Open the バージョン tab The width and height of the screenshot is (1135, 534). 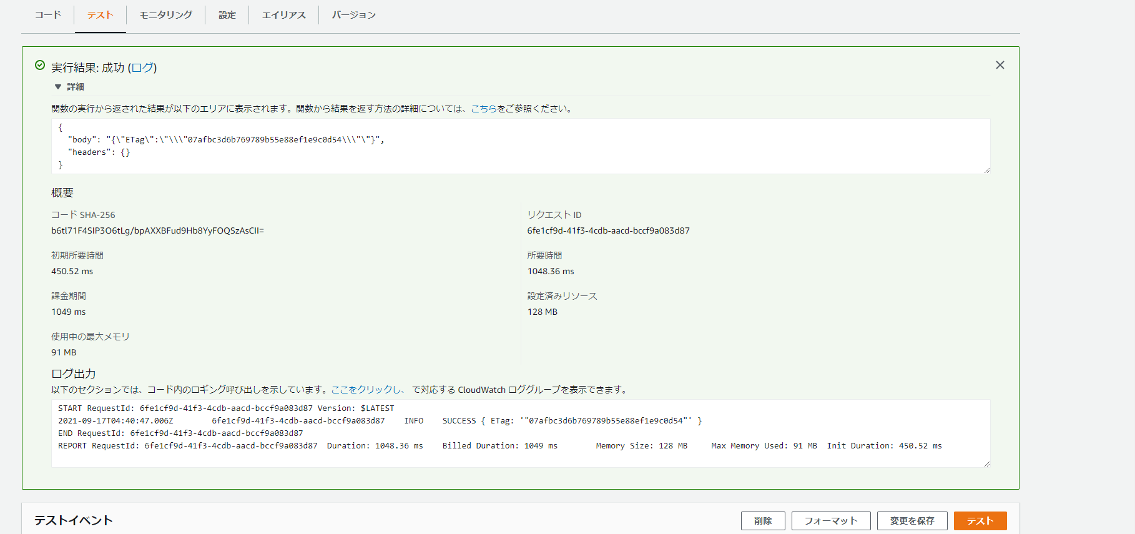[x=353, y=15]
